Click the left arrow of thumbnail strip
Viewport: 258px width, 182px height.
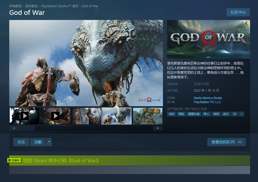(14, 128)
